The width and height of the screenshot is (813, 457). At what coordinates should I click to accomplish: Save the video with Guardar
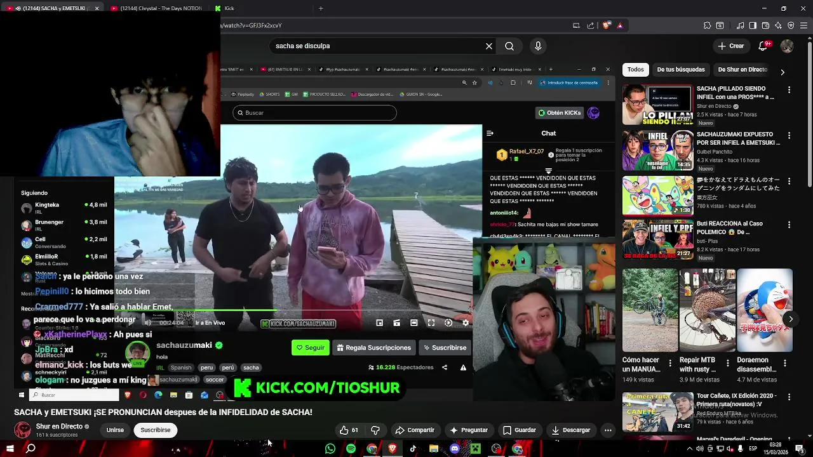pyautogui.click(x=519, y=430)
